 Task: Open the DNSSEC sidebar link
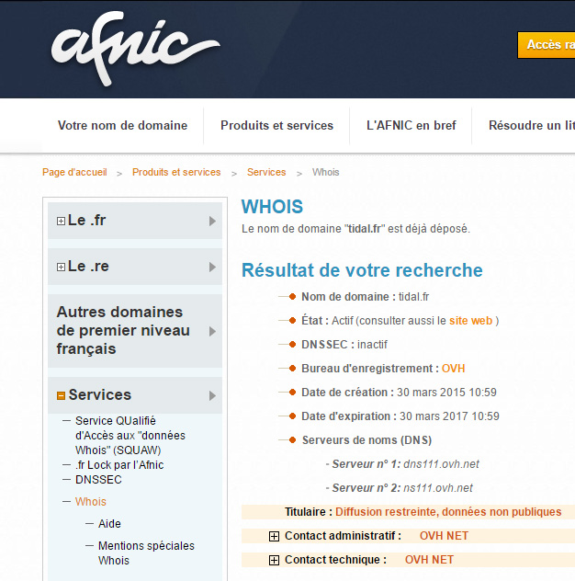click(98, 480)
